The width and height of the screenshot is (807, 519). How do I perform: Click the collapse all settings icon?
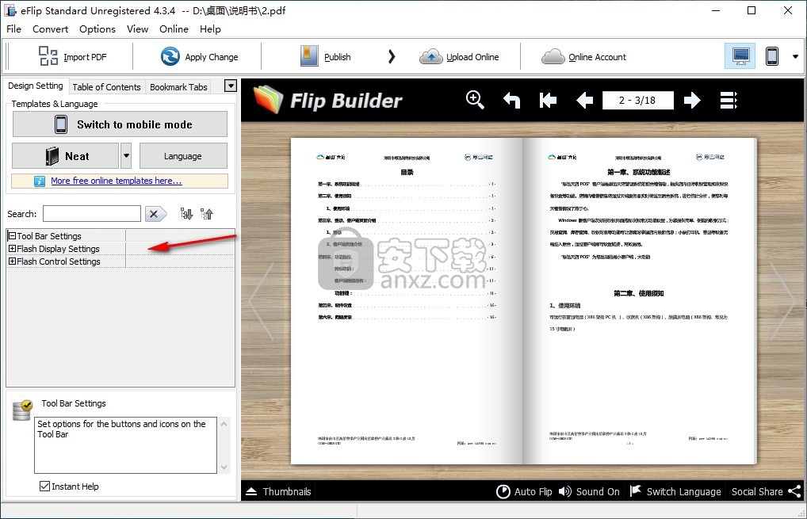point(207,213)
